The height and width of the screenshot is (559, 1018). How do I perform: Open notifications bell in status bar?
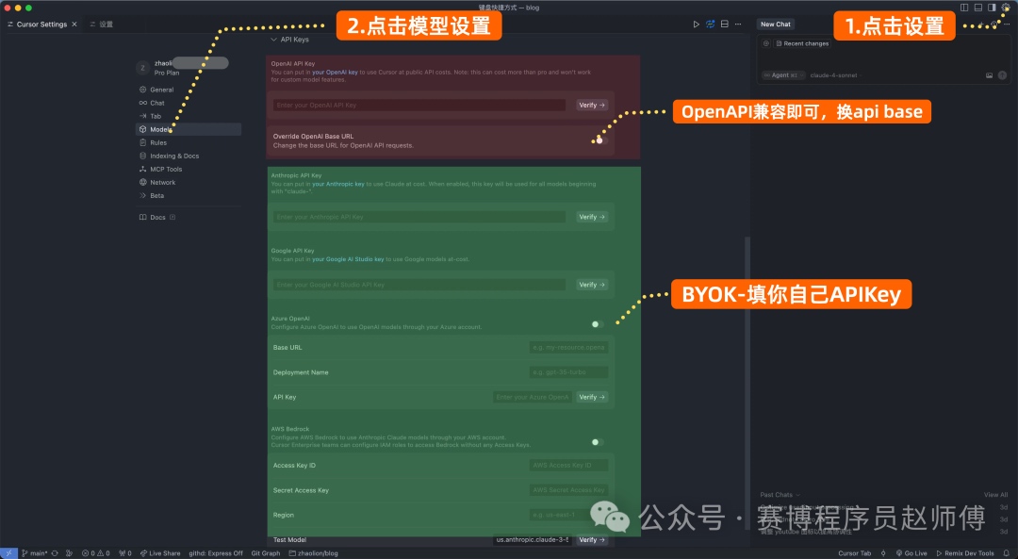click(1007, 553)
